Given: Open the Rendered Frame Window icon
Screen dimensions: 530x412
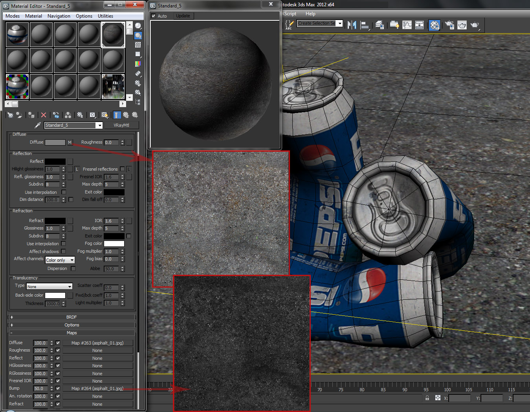Looking at the screenshot, I should (462, 25).
